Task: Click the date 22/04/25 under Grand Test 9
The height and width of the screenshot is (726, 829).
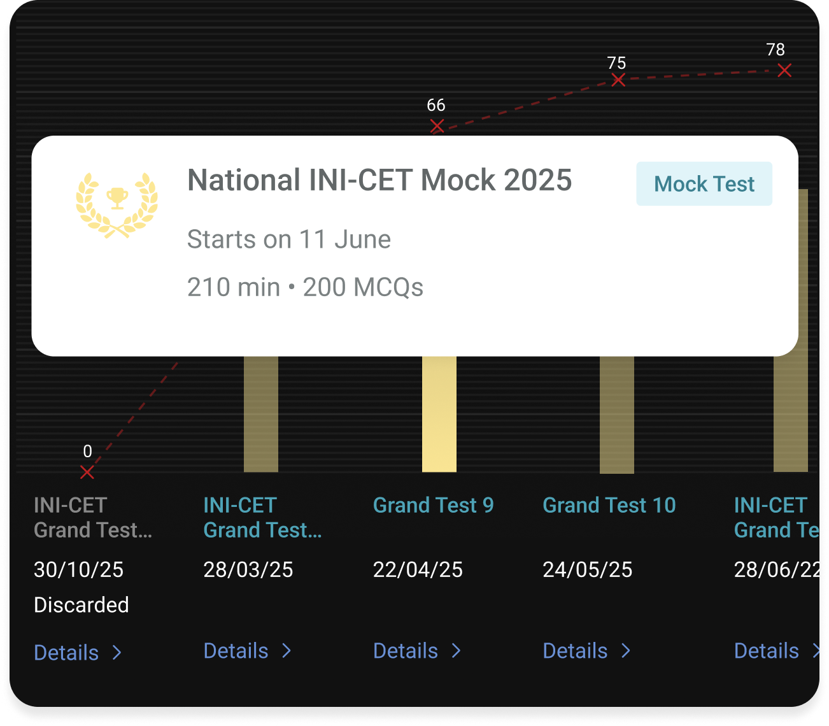Action: coord(417,569)
